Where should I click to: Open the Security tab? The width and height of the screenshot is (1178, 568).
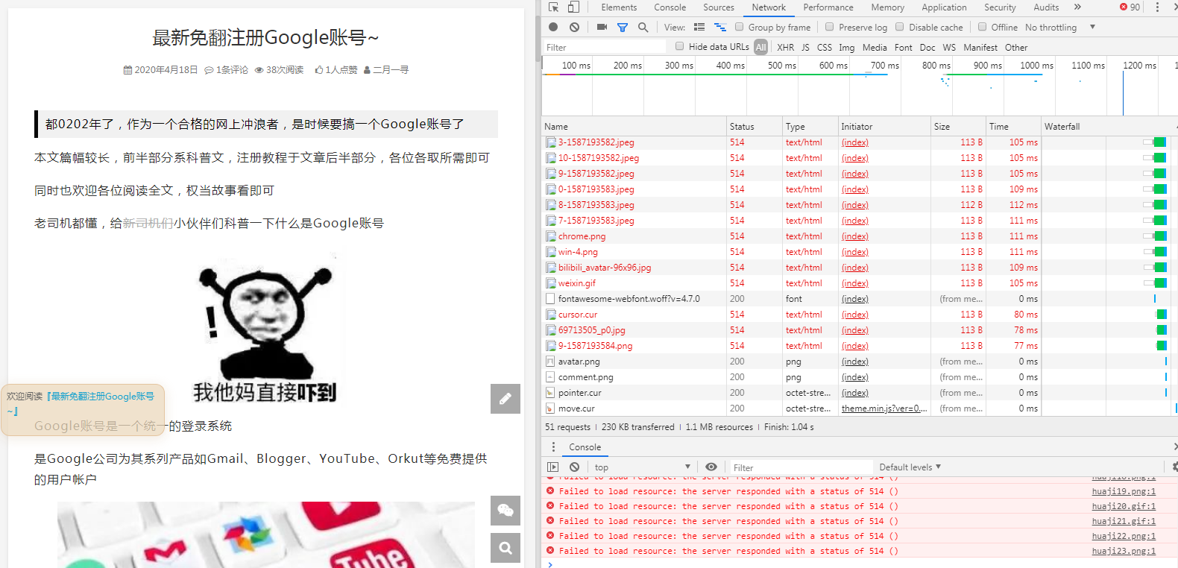pos(1000,7)
